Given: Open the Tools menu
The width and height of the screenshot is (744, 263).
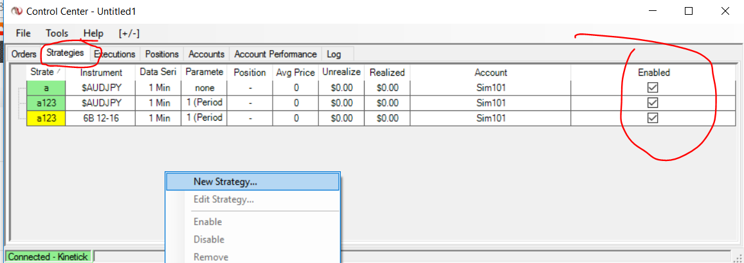Looking at the screenshot, I should tap(57, 33).
